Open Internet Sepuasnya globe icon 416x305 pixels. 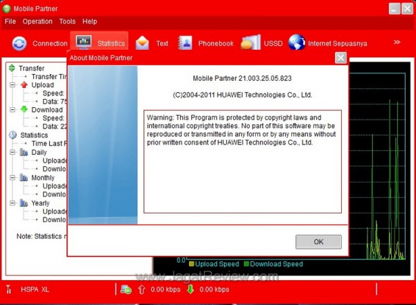pyautogui.click(x=297, y=43)
